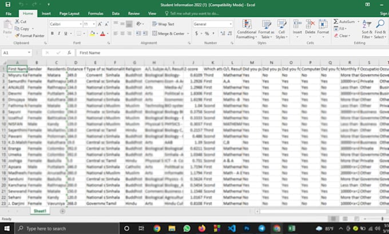Switch to the Data tab
The width and height of the screenshot is (389, 234).
click(x=116, y=13)
